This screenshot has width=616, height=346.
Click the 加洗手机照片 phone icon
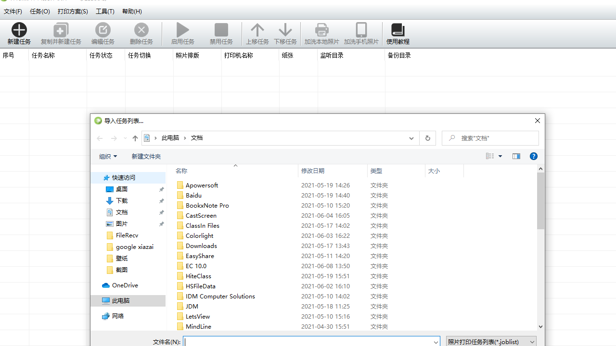361,30
